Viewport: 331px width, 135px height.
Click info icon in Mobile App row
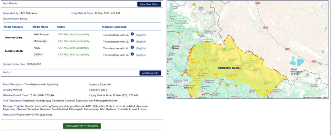coord(132,41)
